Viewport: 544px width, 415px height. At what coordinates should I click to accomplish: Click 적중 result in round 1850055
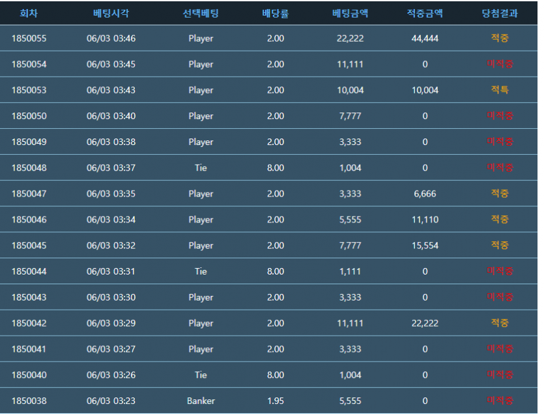(500, 38)
